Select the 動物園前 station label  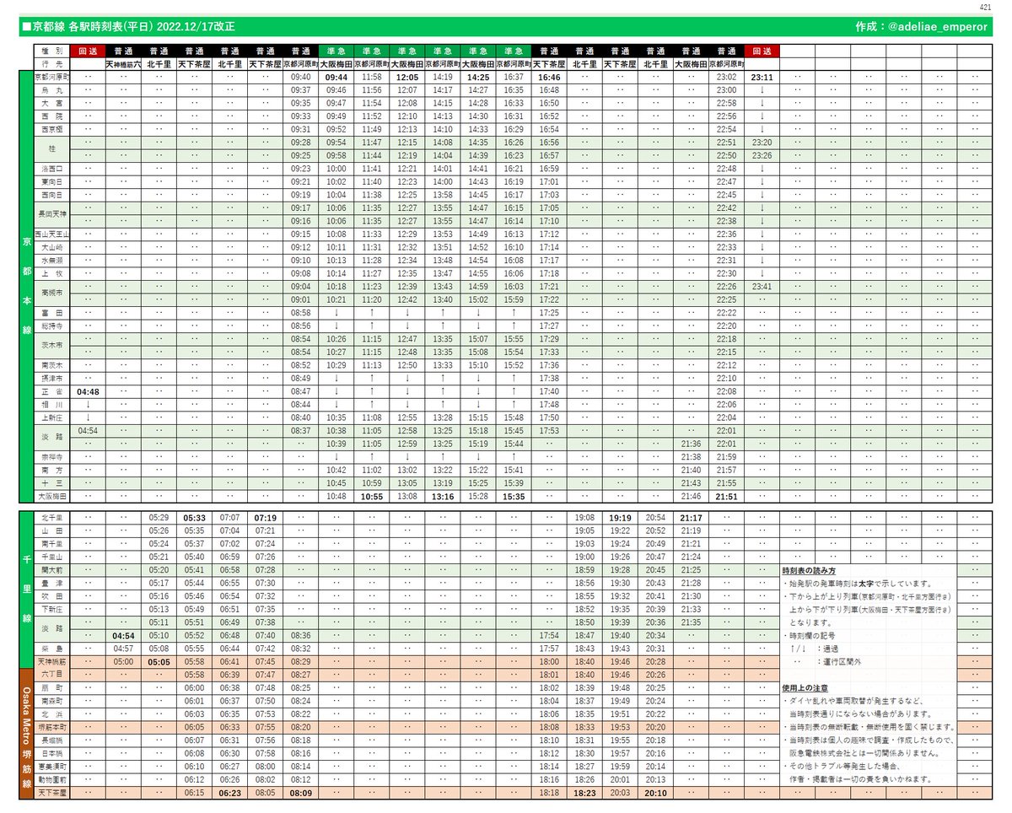coord(51,779)
